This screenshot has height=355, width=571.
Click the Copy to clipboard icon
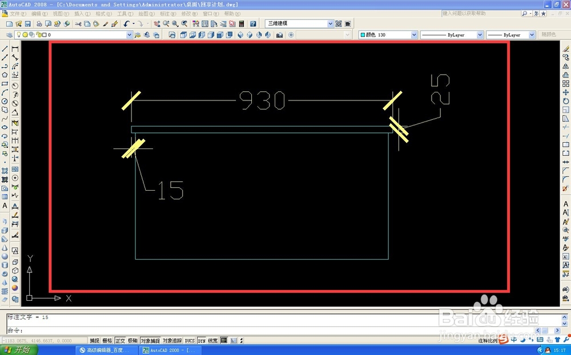[87, 24]
